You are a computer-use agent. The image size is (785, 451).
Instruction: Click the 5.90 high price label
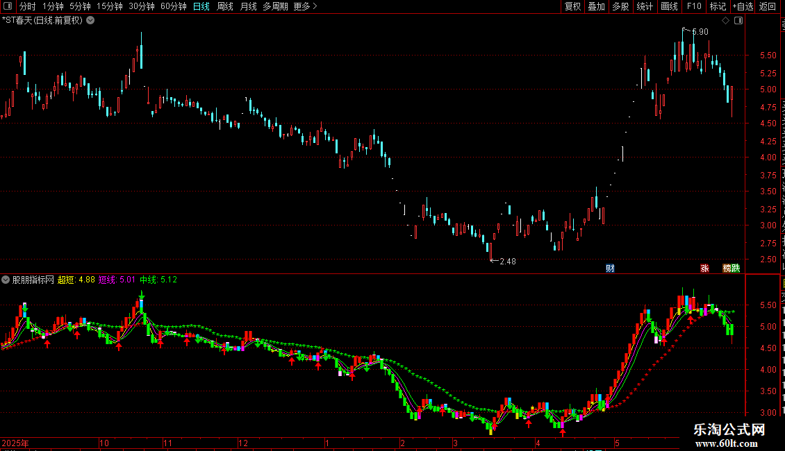pos(700,32)
